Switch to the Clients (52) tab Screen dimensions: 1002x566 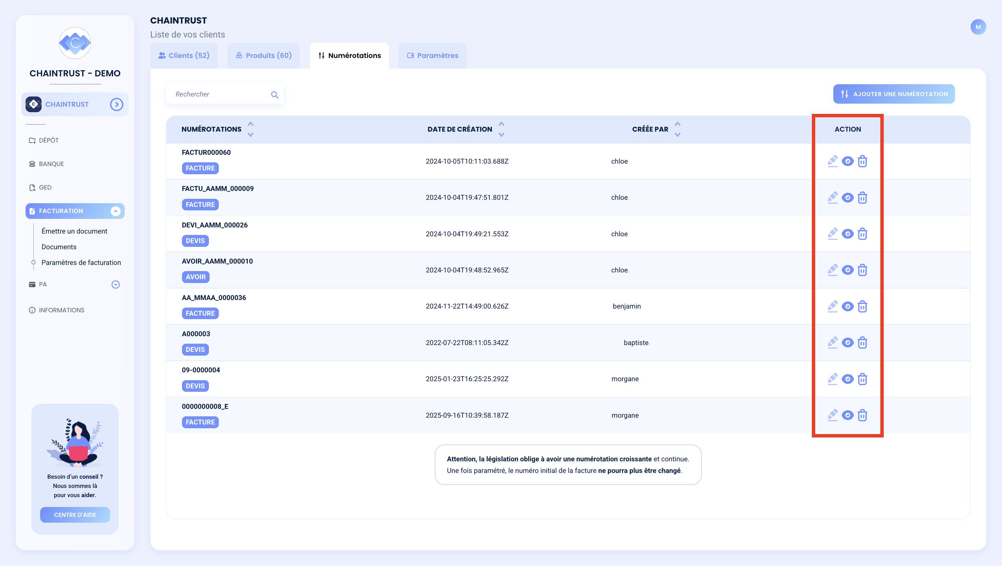click(x=184, y=56)
